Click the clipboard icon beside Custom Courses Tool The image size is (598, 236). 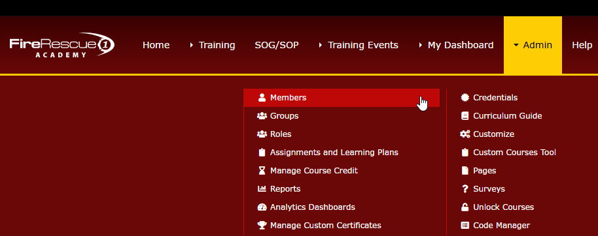click(465, 153)
